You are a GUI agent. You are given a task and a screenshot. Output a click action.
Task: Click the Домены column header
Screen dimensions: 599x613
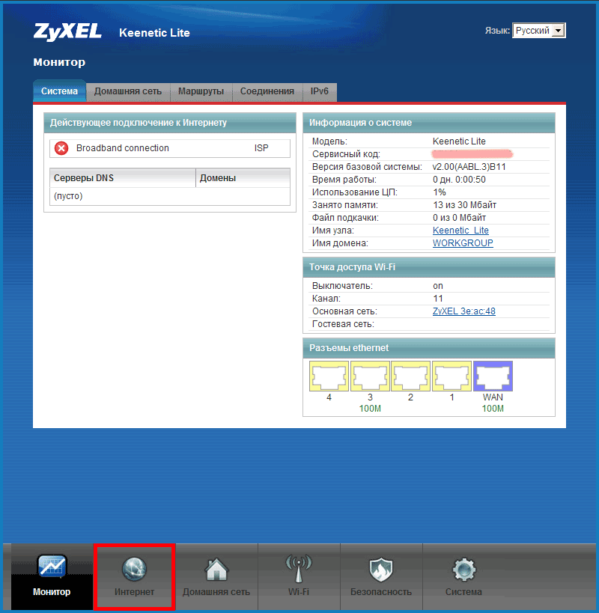(243, 178)
